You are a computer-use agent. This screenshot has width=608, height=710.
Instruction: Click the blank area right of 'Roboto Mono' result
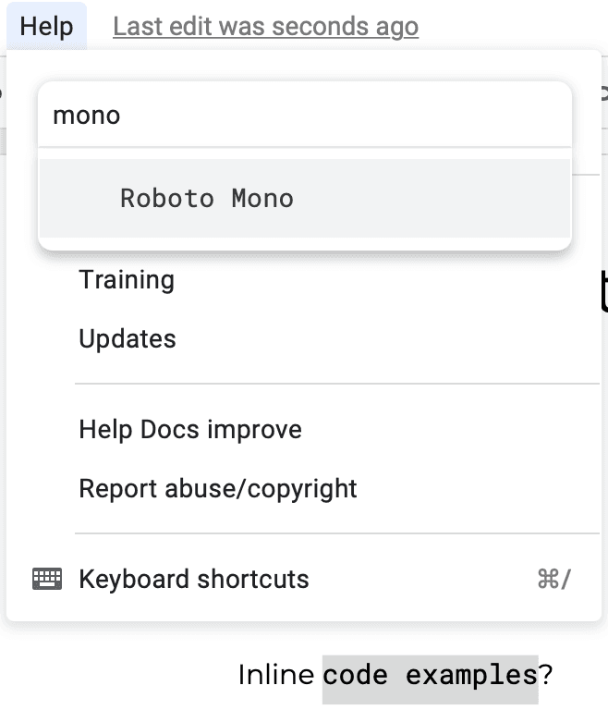(x=430, y=198)
